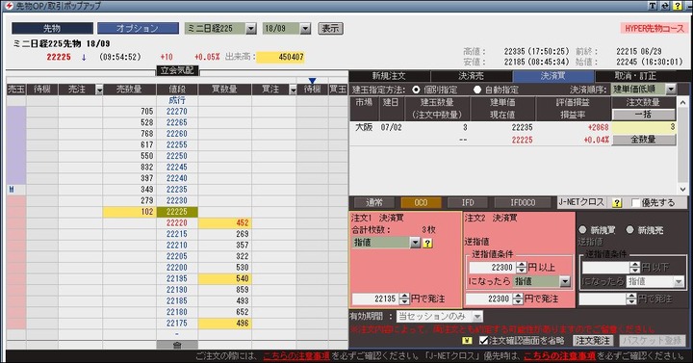The width and height of the screenshot is (693, 363).
Task: Toggle 優先する checkbox
Action: (x=635, y=203)
